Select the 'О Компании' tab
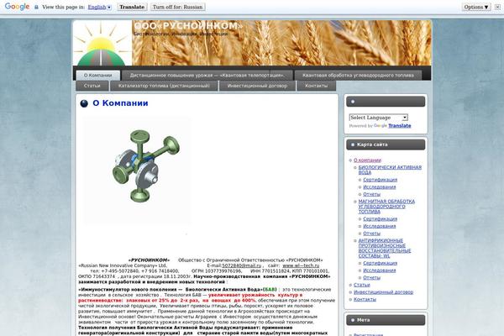Screen dimensions: 504x336 coord(98,76)
